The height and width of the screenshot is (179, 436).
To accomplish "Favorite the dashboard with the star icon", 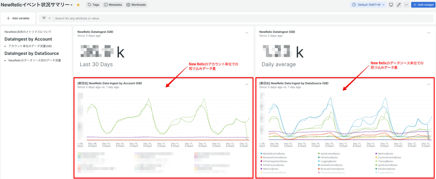I will coord(78,5).
